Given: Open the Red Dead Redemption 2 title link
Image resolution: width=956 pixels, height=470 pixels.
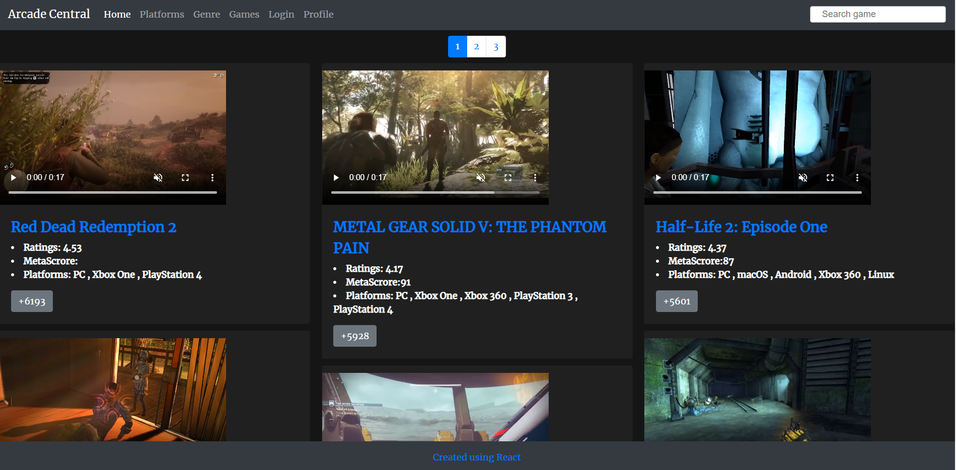Looking at the screenshot, I should 94,227.
